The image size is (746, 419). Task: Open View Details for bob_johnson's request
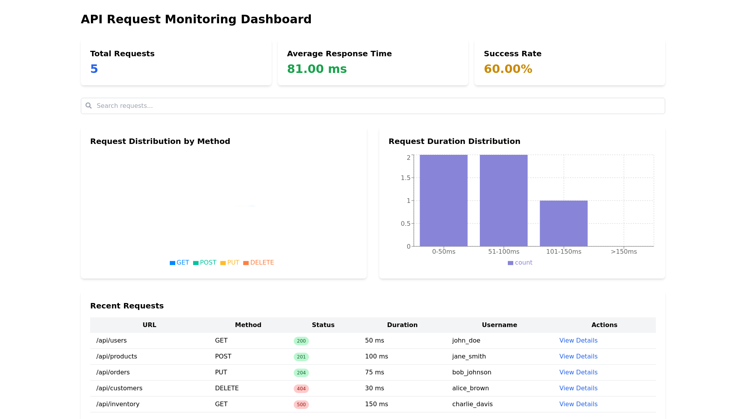click(x=578, y=372)
